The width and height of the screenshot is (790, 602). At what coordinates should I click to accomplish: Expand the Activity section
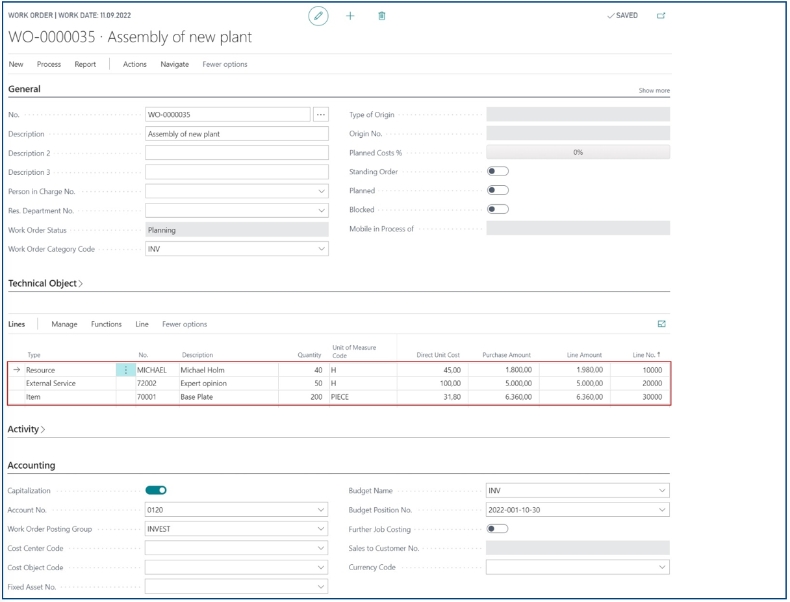pos(27,429)
